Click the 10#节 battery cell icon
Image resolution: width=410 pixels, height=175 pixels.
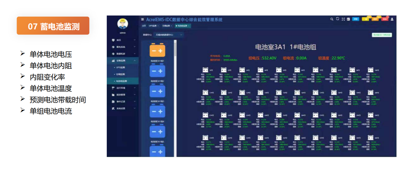tap(370, 70)
